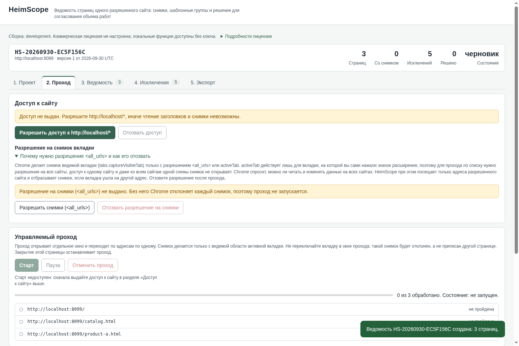
Task: Collapse the Почему нужно разрешение <all_urls> explanation
Action: pos(83,156)
